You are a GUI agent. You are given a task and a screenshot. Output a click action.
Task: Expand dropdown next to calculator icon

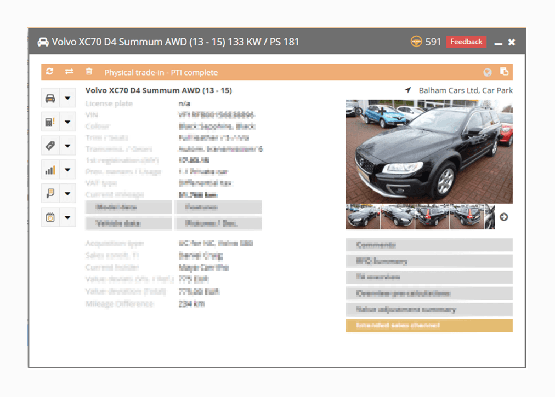(67, 122)
